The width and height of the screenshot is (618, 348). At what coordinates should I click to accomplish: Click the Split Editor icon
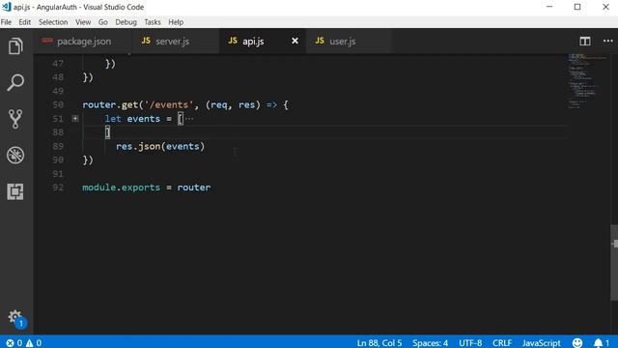585,41
